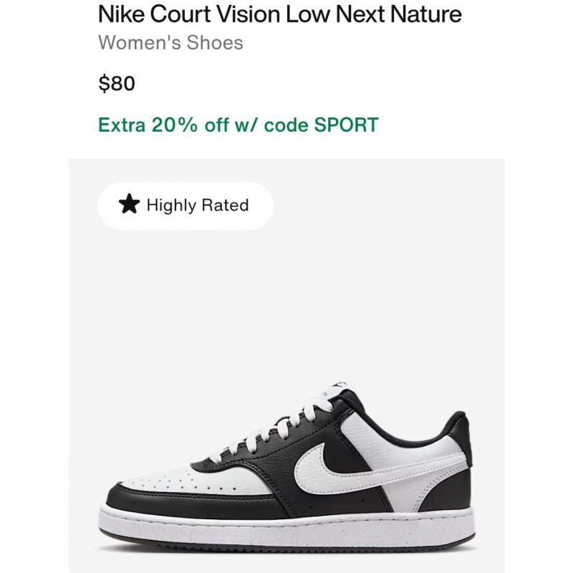Click the Extra 20% off promo text
The height and width of the screenshot is (573, 573).
coord(239,125)
